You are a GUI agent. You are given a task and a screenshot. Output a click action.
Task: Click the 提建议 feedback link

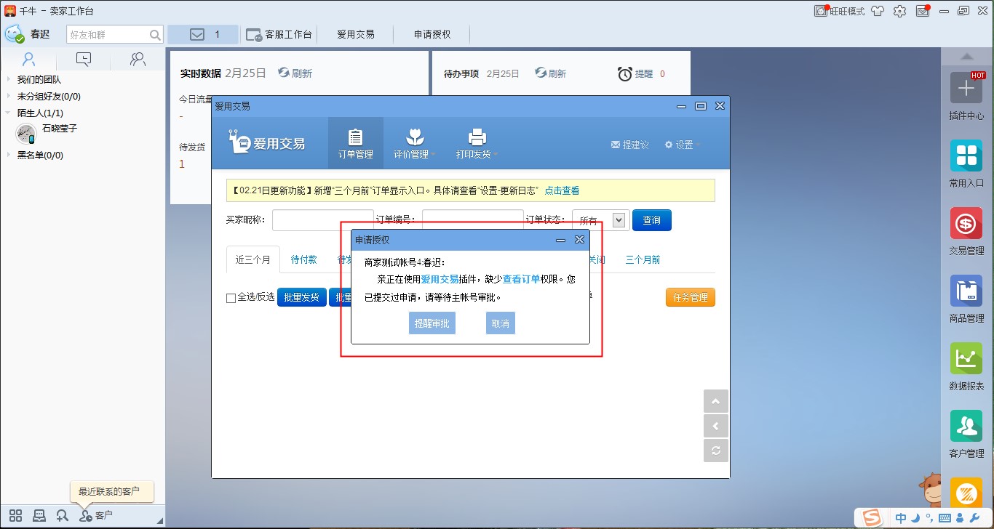pyautogui.click(x=630, y=145)
